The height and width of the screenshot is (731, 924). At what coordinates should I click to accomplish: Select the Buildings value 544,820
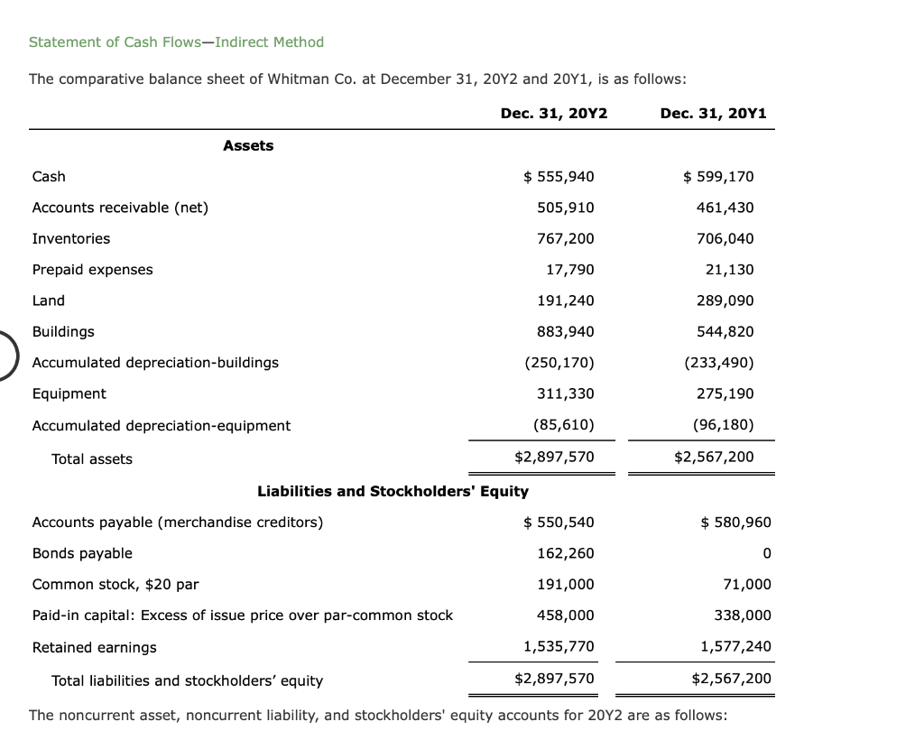point(725,332)
